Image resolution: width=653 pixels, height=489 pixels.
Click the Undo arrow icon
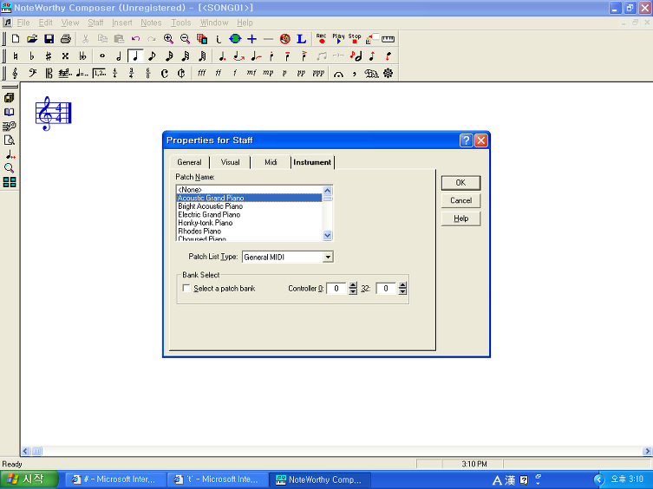pyautogui.click(x=136, y=39)
